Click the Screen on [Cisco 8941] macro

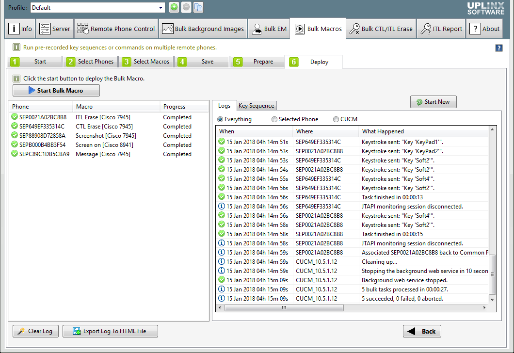tap(104, 145)
